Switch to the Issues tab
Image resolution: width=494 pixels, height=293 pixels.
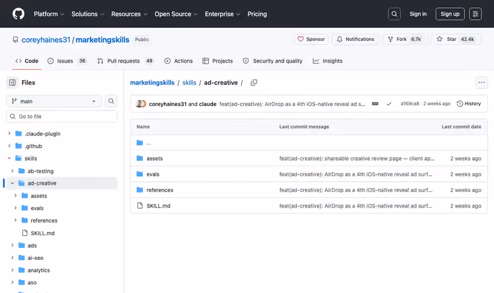67,61
